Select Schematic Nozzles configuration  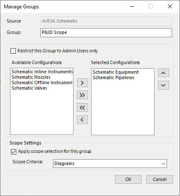(31, 77)
